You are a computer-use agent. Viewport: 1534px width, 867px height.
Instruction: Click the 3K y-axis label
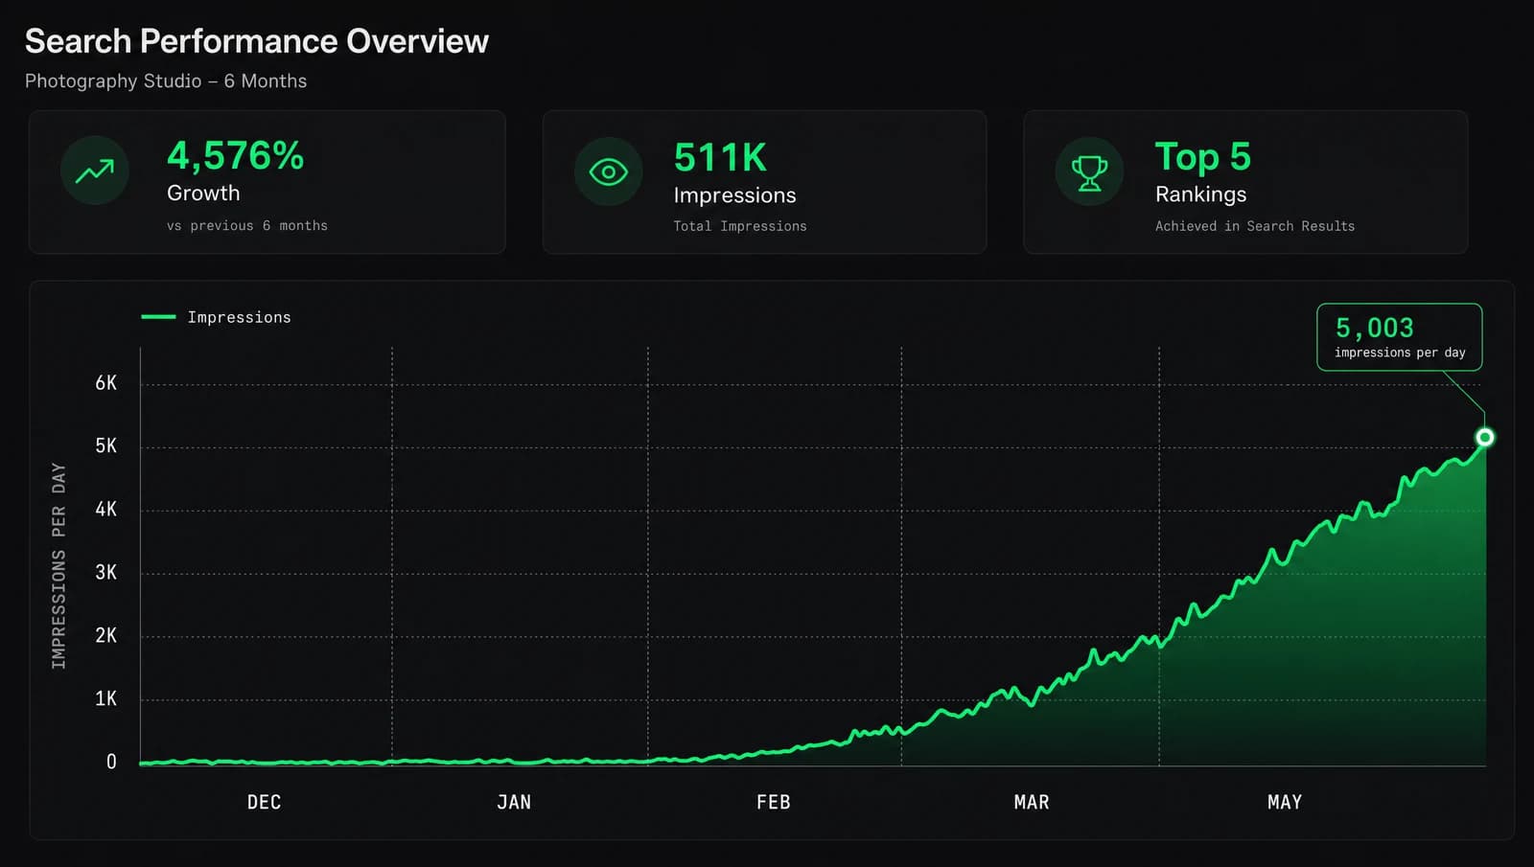click(105, 573)
